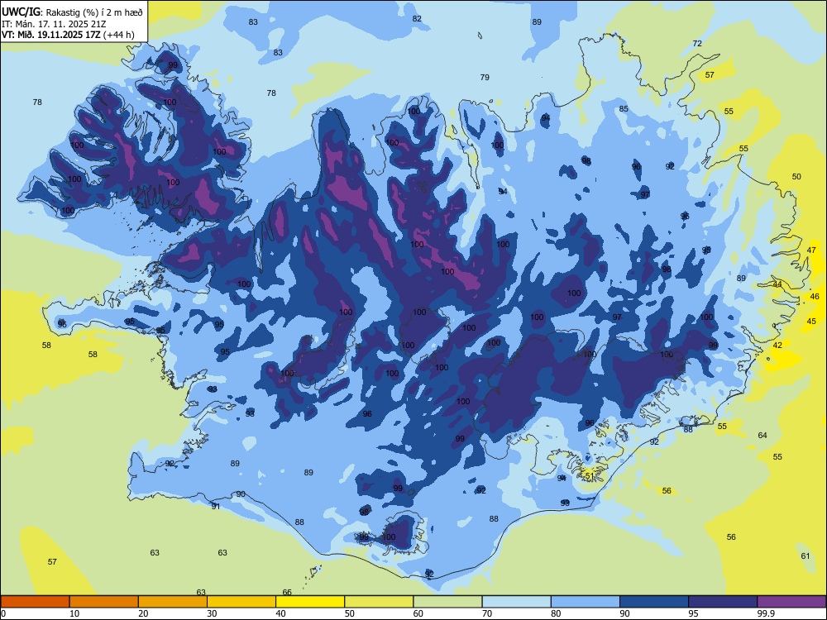Click the legend label '80'

556,613
